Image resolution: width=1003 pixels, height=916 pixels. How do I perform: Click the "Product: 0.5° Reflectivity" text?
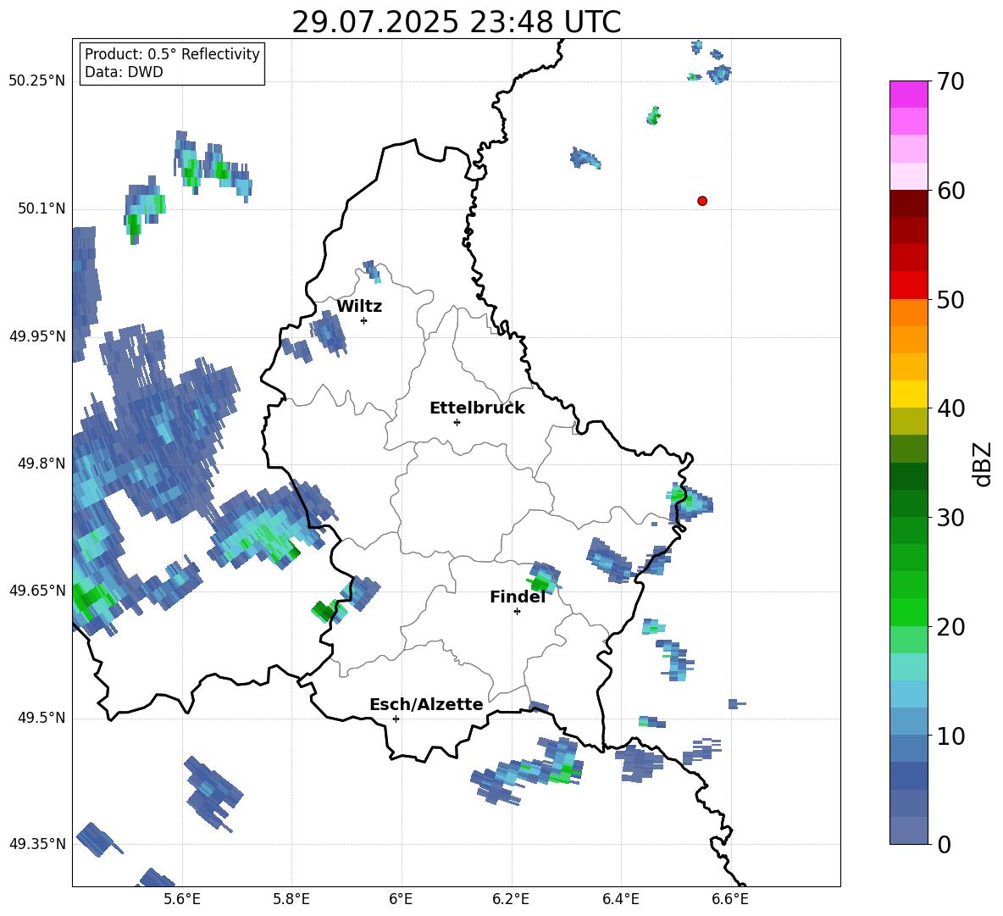point(172,54)
